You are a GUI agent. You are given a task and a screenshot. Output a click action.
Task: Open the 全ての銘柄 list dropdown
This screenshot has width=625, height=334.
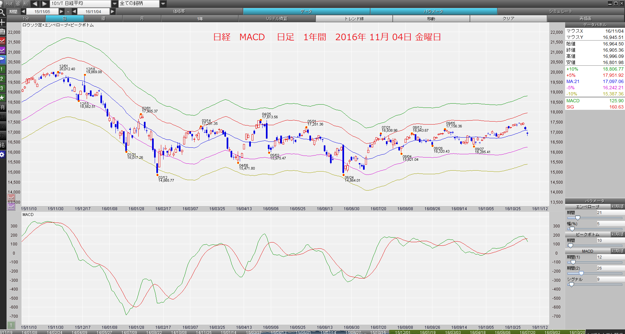(x=163, y=4)
